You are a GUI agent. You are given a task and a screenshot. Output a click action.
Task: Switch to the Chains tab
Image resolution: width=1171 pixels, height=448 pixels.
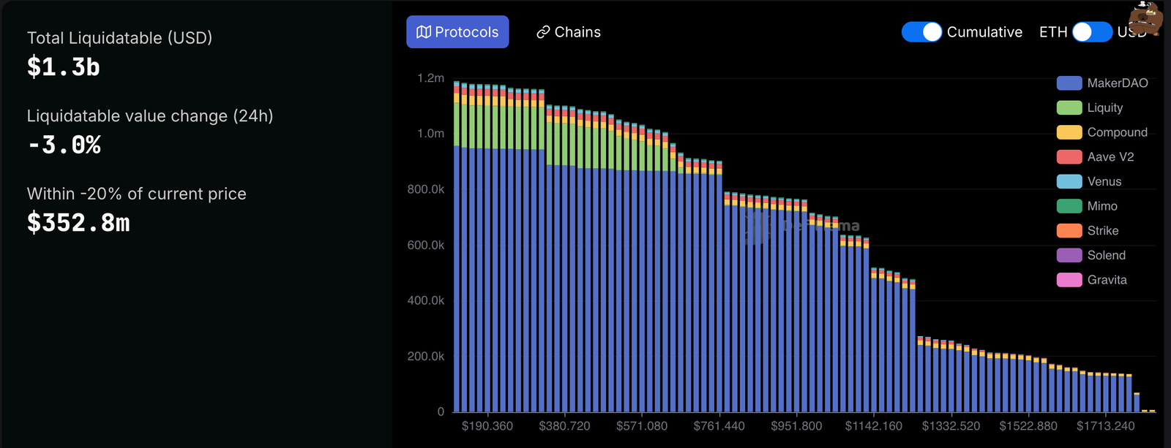coord(568,32)
